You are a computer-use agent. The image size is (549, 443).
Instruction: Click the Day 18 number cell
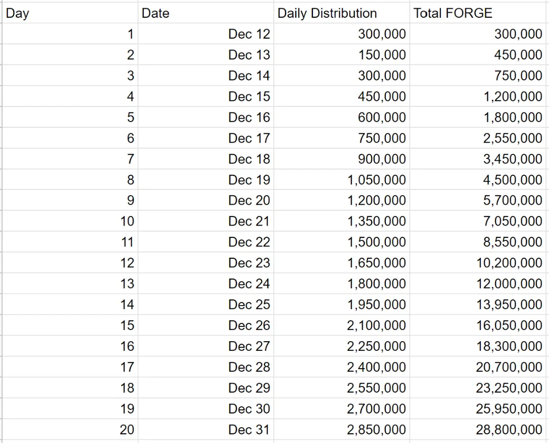click(x=70, y=388)
